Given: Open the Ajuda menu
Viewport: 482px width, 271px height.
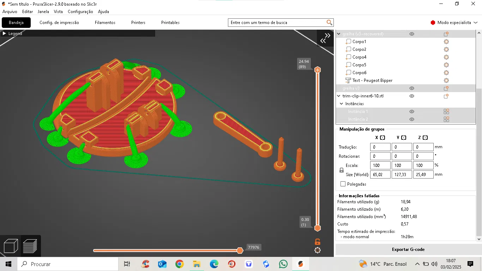Looking at the screenshot, I should pyautogui.click(x=103, y=12).
